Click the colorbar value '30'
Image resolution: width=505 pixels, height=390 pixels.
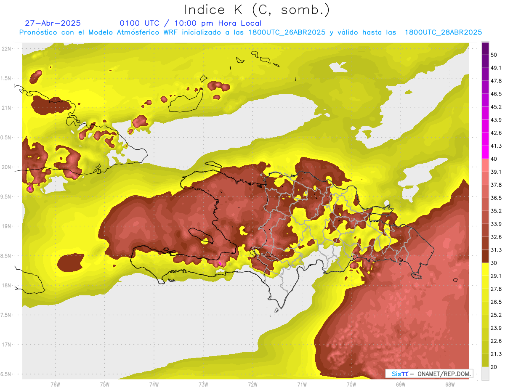[x=494, y=263]
